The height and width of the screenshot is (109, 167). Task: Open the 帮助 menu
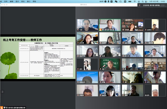pyautogui.click(x=34, y=1)
